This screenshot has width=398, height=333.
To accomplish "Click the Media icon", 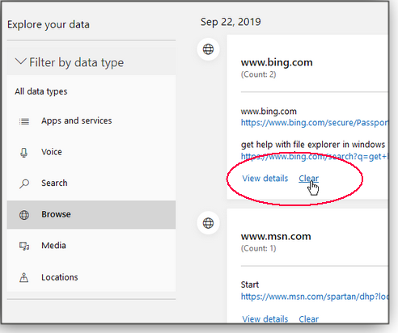I will (x=24, y=246).
